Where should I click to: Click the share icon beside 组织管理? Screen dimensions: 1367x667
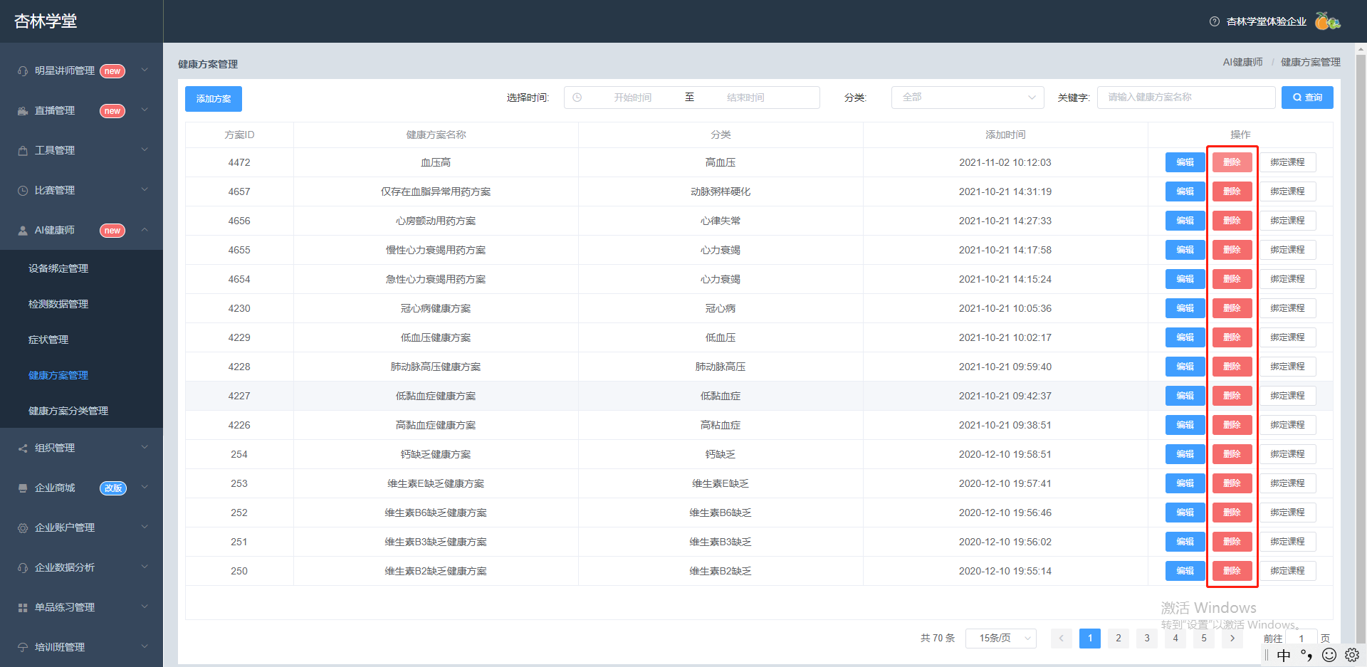click(x=23, y=448)
